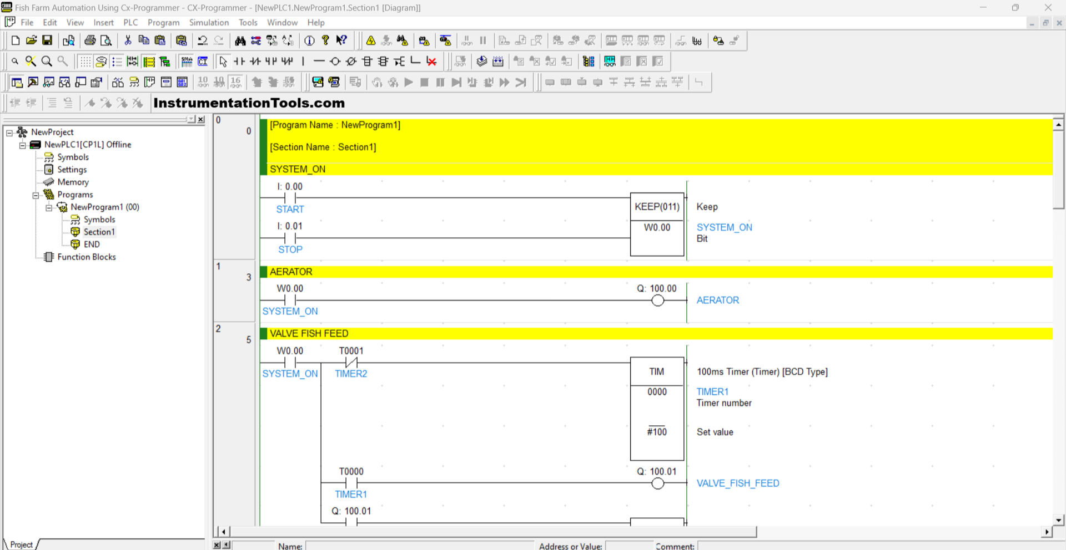Select the KEEP(011) instruction block
Screen dimensions: 1066x550
tap(657, 225)
